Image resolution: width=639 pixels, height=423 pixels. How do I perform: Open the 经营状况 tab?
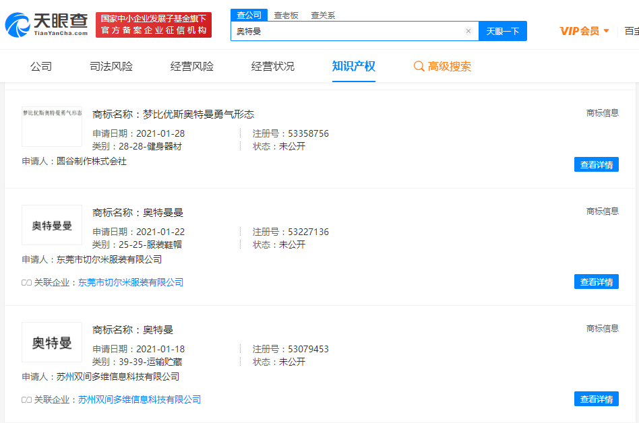click(272, 66)
